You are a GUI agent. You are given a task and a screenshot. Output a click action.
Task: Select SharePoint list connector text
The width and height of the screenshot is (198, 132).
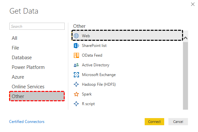(94, 46)
